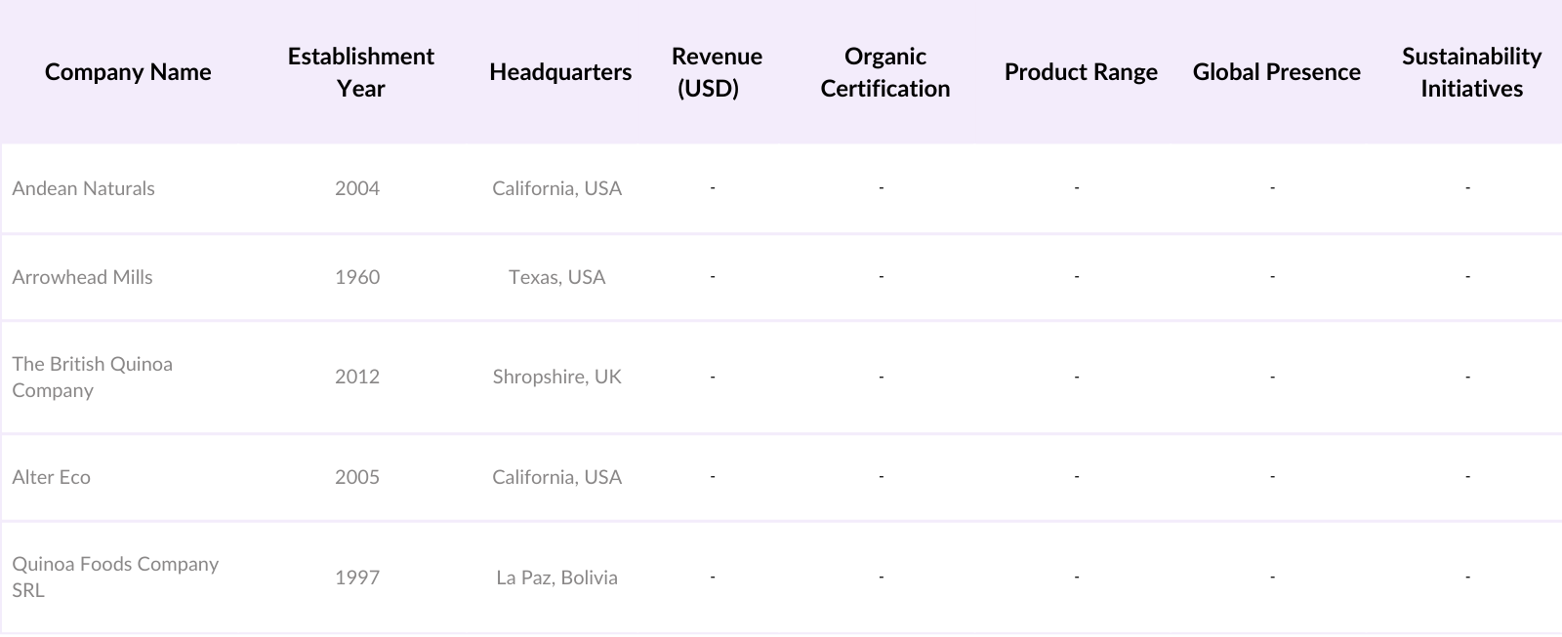
Task: Select the La Paz, Bolivia headquarters cell
Action: pos(556,577)
